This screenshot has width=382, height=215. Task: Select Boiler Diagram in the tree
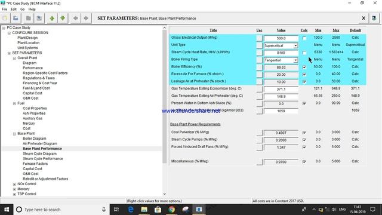(35, 139)
